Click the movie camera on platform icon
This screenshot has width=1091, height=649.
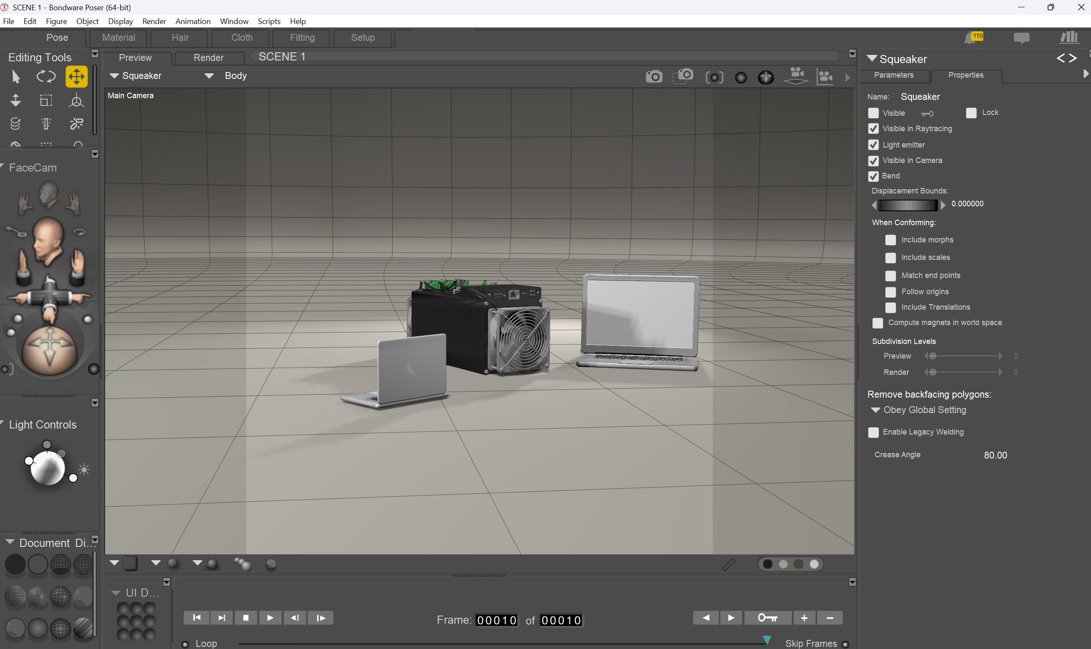(796, 76)
